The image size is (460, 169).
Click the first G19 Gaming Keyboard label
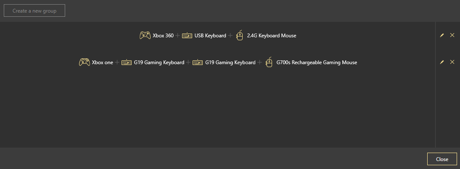pos(159,62)
